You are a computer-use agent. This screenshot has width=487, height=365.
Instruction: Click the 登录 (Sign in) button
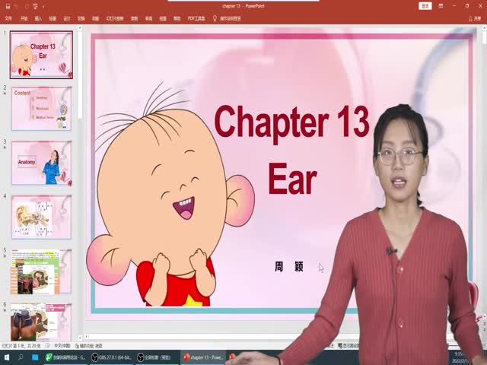point(425,6)
